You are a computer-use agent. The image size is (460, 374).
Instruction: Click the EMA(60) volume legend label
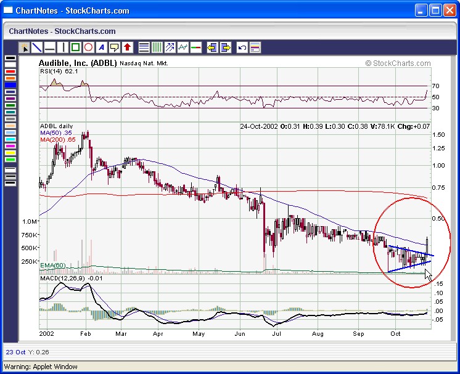click(53, 266)
